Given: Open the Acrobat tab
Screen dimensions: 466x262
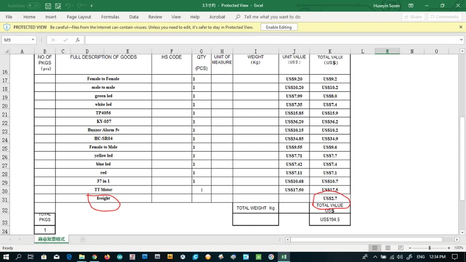Looking at the screenshot, I should pyautogui.click(x=217, y=17).
